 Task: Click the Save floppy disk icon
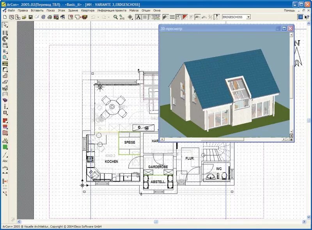30,17
